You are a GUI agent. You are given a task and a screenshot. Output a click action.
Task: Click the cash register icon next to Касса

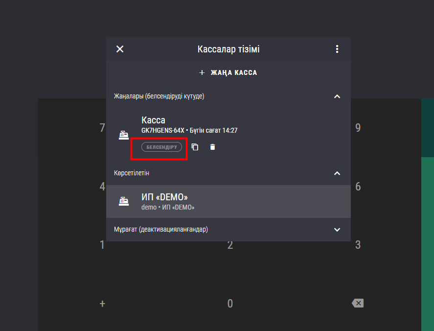tap(124, 135)
